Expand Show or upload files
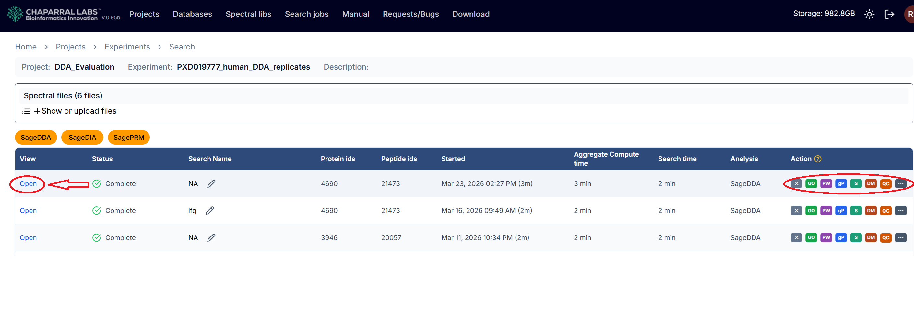Screen dimensions: 914x319 click(75, 111)
